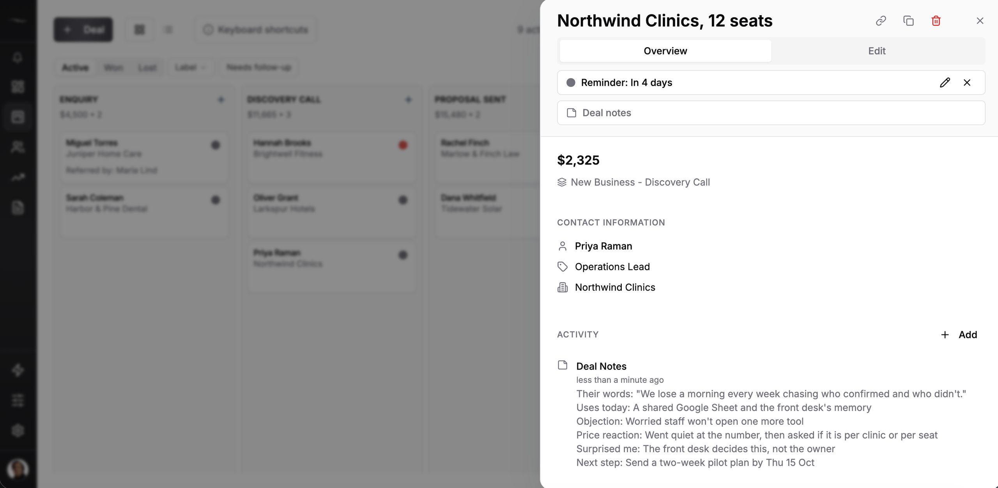
Task: Open the Oliver Grant deal card
Action: pyautogui.click(x=332, y=212)
